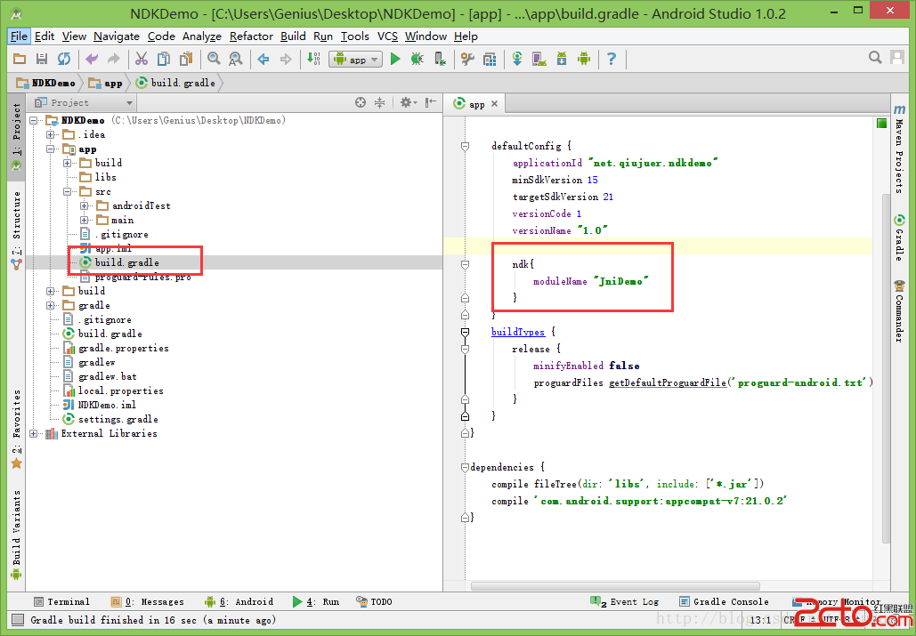The width and height of the screenshot is (916, 636).
Task: Expand the androidTest folder node
Action: [x=84, y=206]
